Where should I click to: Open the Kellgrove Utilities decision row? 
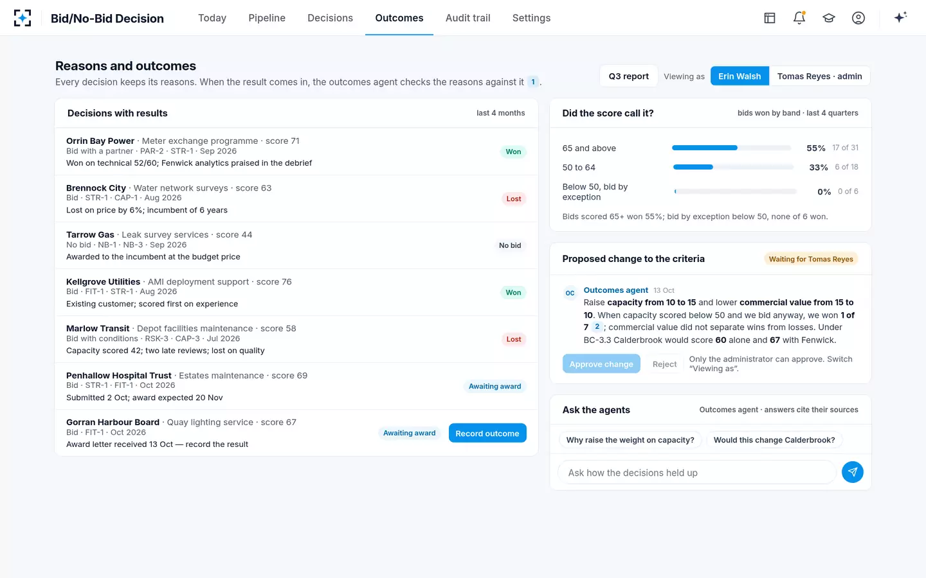[x=296, y=292]
